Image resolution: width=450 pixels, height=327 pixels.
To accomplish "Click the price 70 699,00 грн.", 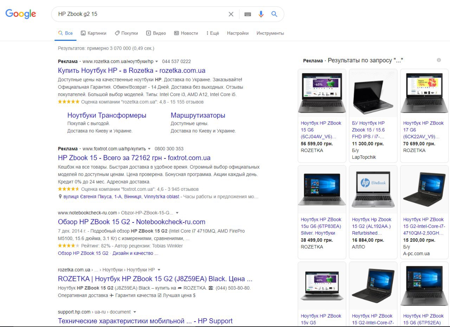I will coord(419,144).
